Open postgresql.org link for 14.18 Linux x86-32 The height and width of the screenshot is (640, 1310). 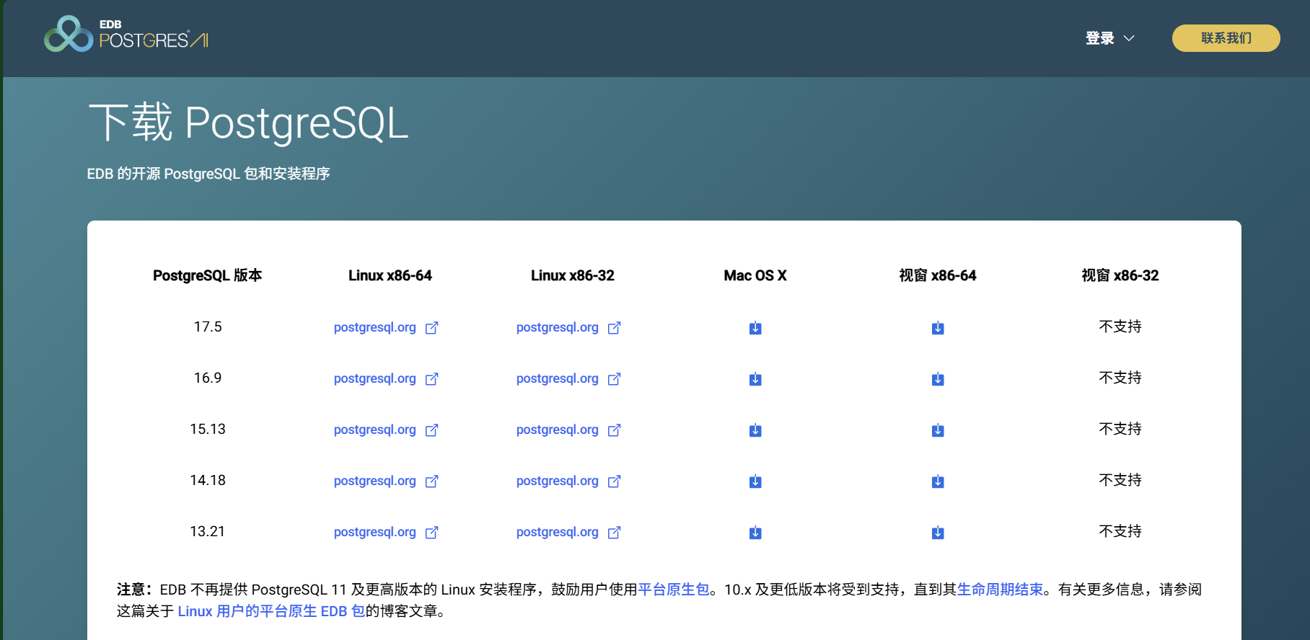click(568, 481)
